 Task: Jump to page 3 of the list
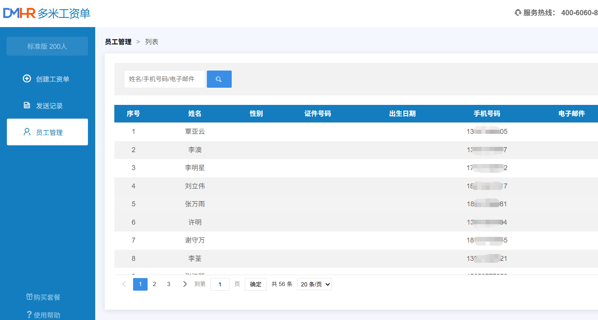tap(169, 284)
